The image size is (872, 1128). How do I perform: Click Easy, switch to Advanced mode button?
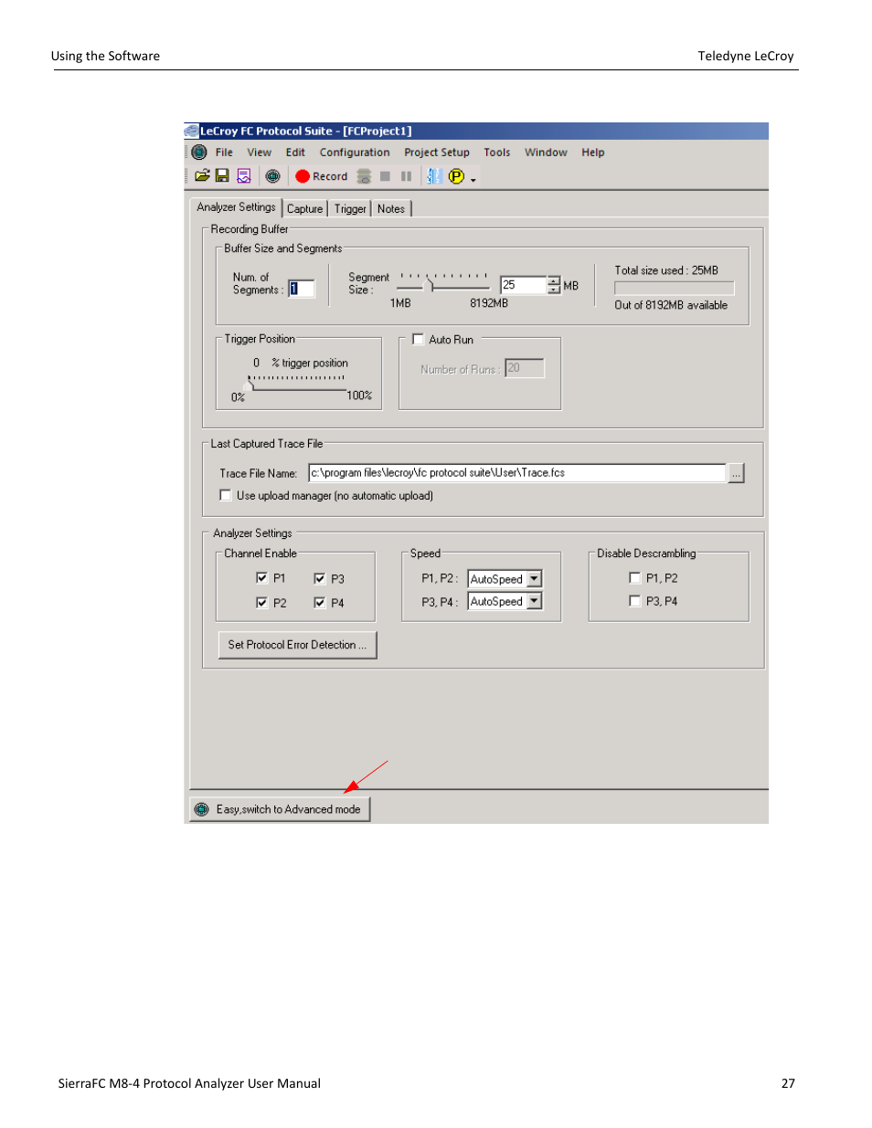(280, 809)
